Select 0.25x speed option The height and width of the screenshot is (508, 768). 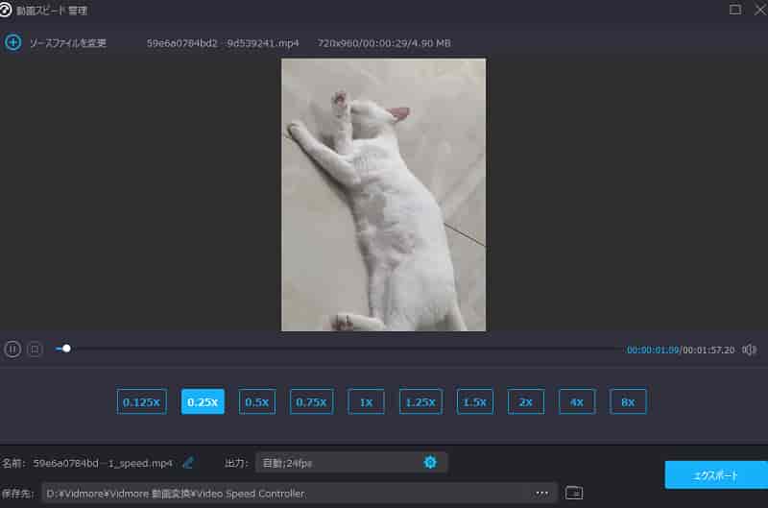tap(203, 401)
